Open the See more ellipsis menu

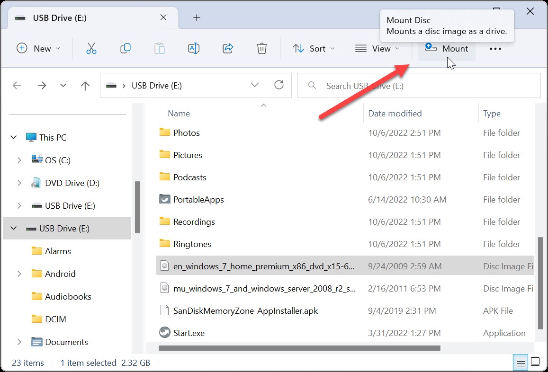coord(495,48)
